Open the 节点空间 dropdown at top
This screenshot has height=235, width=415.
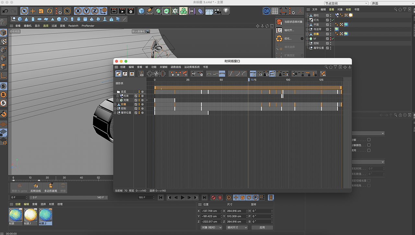pyautogui.click(x=346, y=3)
